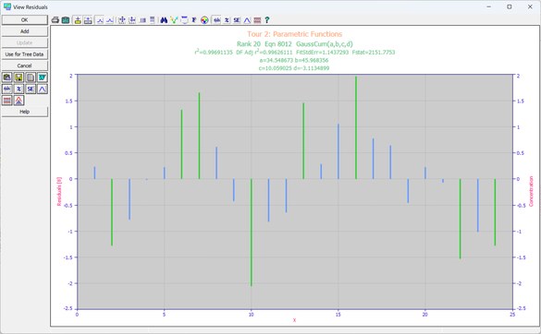Click the red striped bands icon in top toolbar

click(257, 20)
